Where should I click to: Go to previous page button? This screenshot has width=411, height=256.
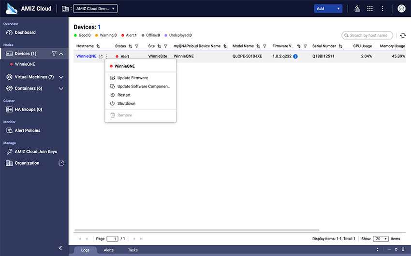87,239
